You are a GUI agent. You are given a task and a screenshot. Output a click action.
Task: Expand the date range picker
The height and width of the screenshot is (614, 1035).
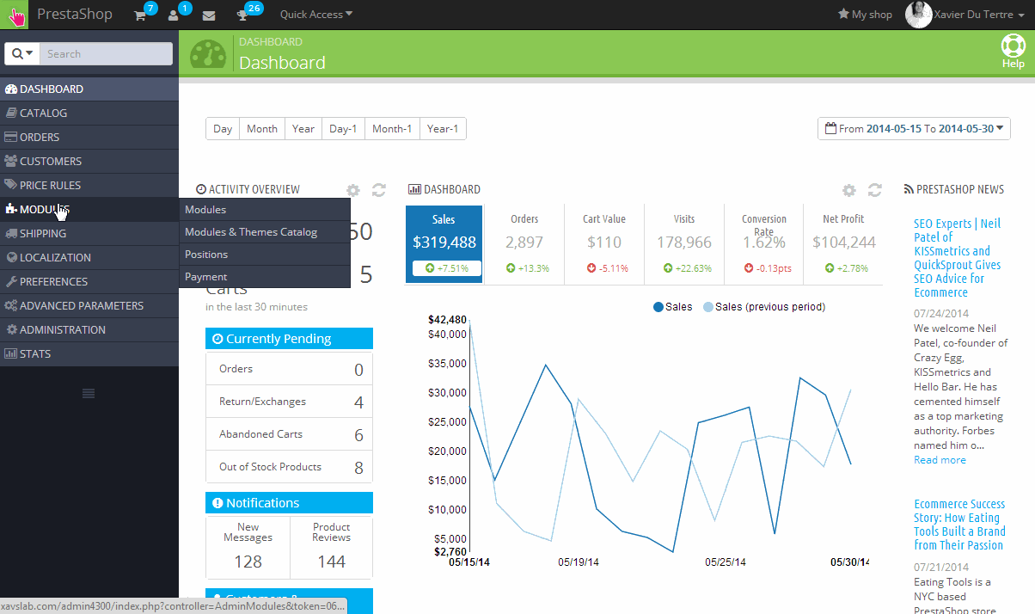click(x=914, y=129)
